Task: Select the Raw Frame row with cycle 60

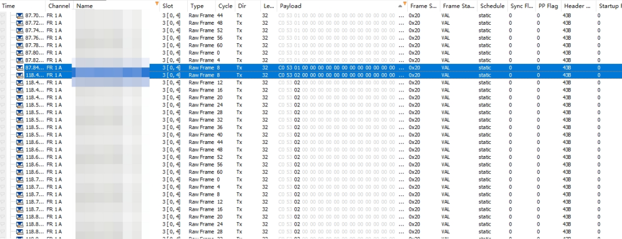Action: [x=202, y=45]
